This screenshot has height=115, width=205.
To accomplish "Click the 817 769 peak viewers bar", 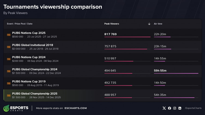I will (127, 37).
